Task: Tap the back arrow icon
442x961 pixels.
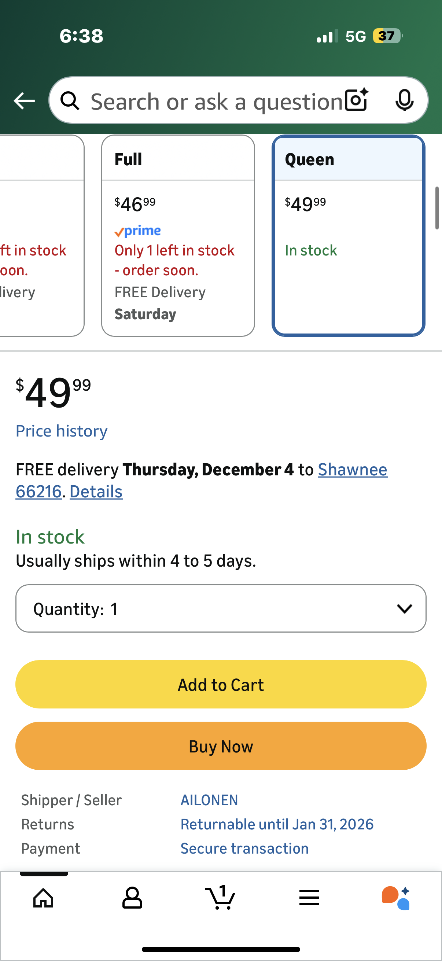Action: [x=24, y=101]
